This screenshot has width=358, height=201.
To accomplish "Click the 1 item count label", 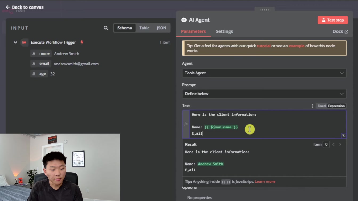I will tap(165, 42).
